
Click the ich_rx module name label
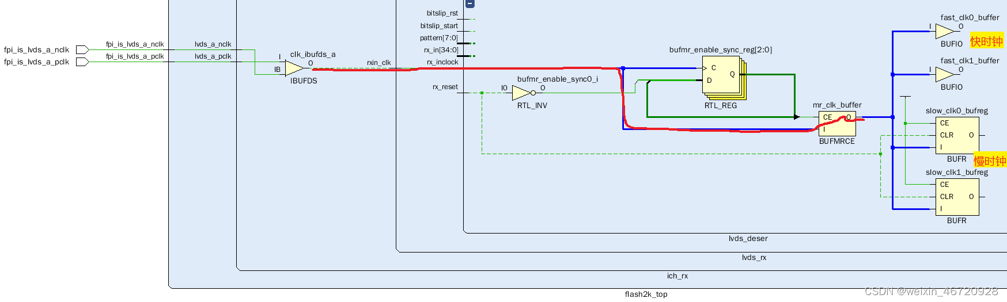pyautogui.click(x=677, y=276)
